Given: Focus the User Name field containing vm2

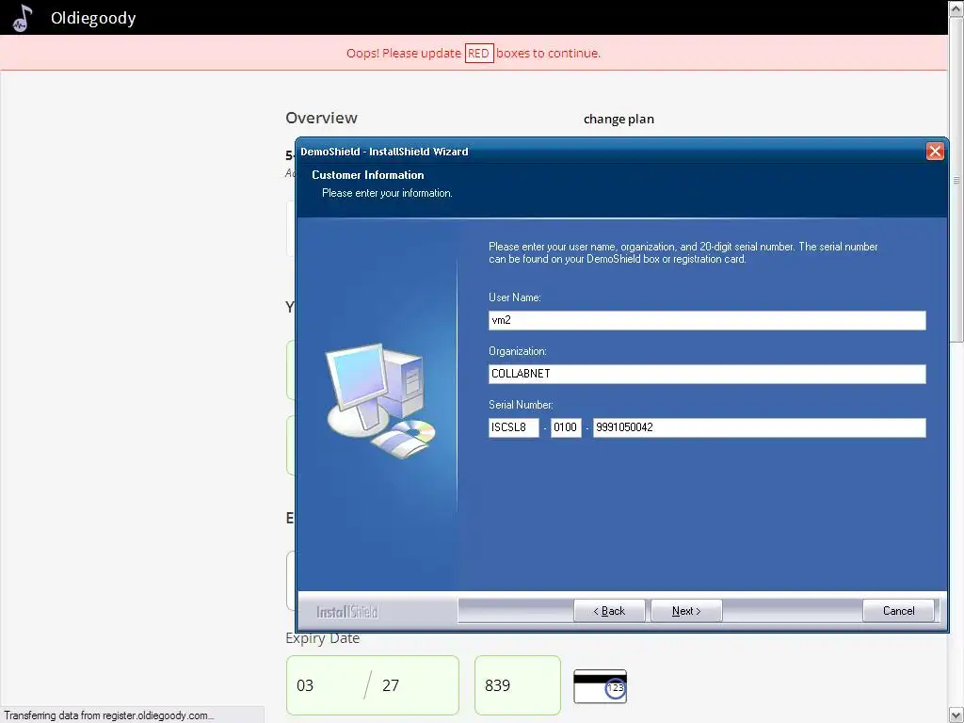Looking at the screenshot, I should (707, 320).
